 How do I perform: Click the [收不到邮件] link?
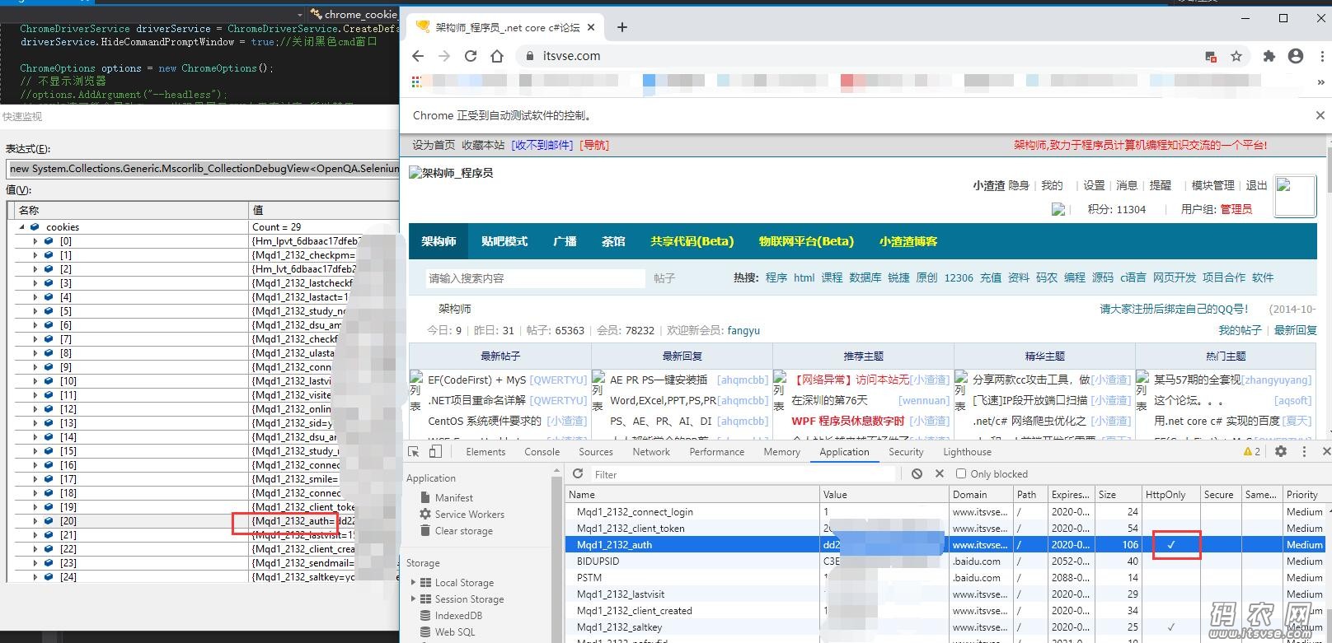tap(542, 145)
